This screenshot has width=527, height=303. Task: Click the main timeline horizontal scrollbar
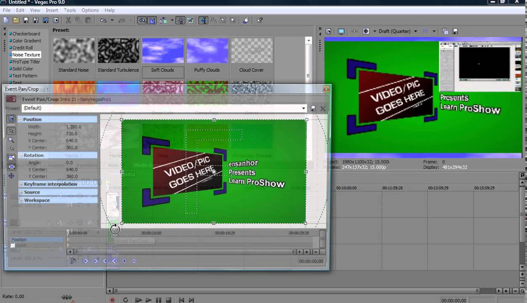click(x=296, y=291)
